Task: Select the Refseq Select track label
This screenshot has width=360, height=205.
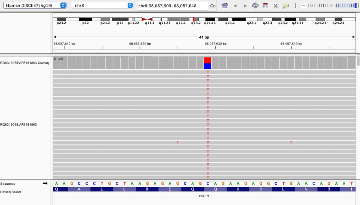Action: tap(13, 192)
